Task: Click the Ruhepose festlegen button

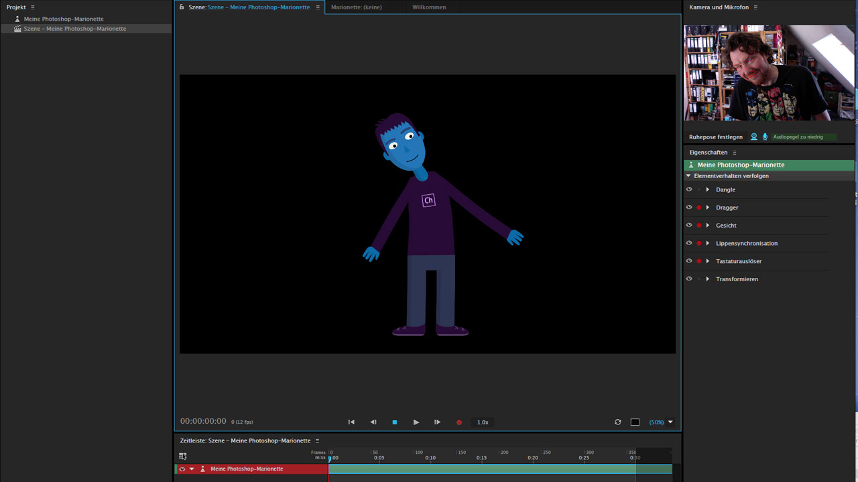Action: coord(716,137)
